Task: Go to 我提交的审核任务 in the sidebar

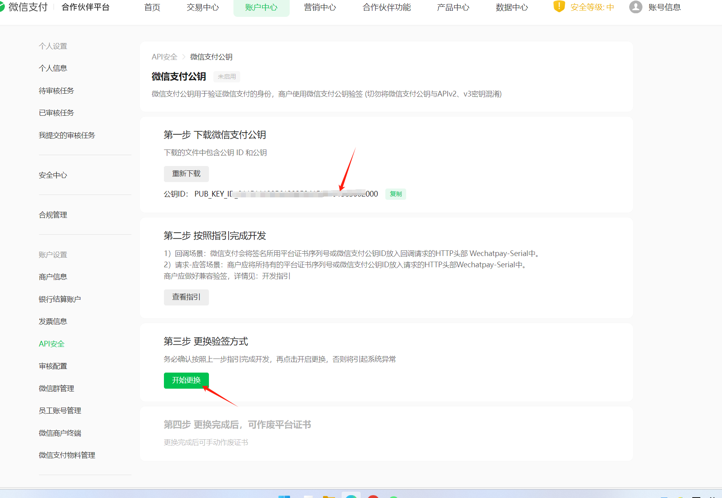Action: pos(67,135)
